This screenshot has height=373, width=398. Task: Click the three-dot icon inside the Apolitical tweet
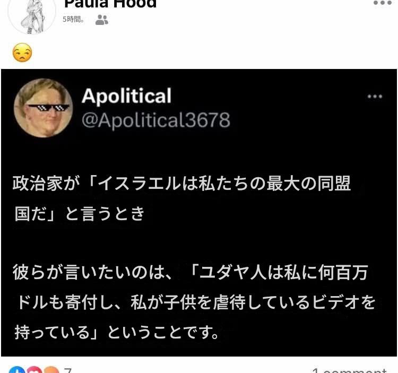(375, 97)
